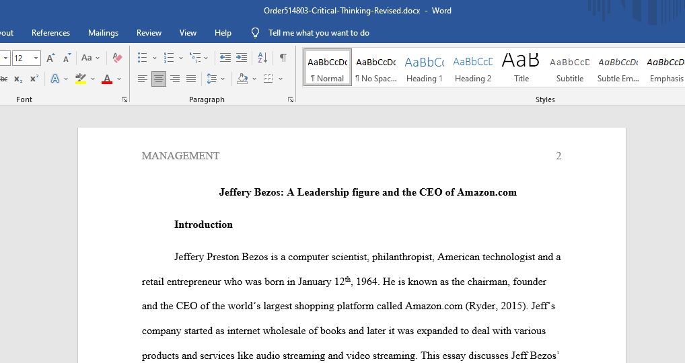Open multilevel list dropdown arrow

[206, 58]
